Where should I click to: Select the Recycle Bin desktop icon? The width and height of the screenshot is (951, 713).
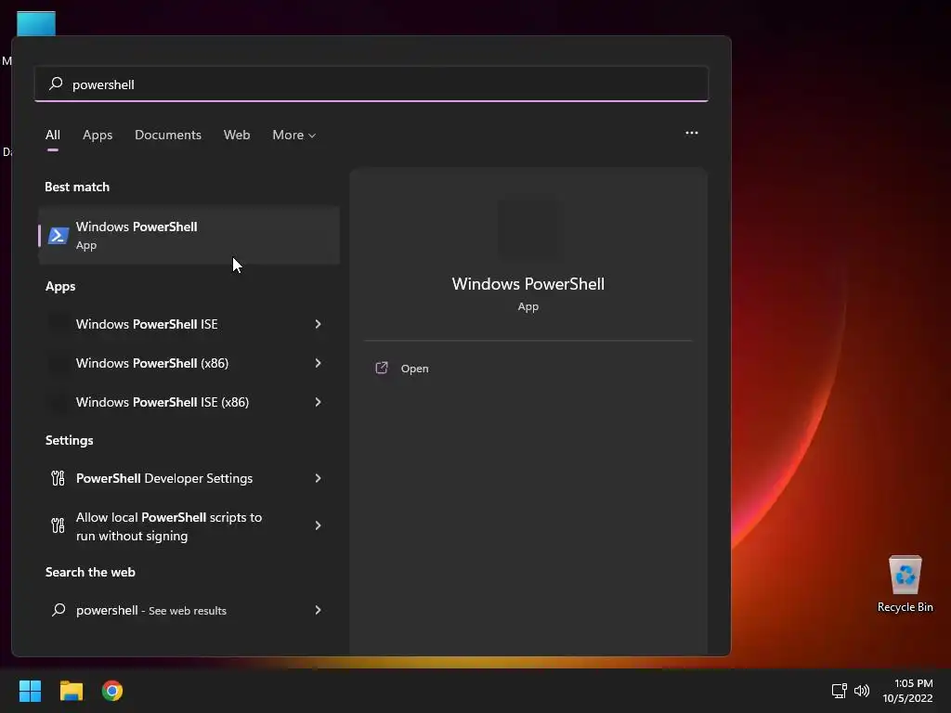tap(905, 584)
